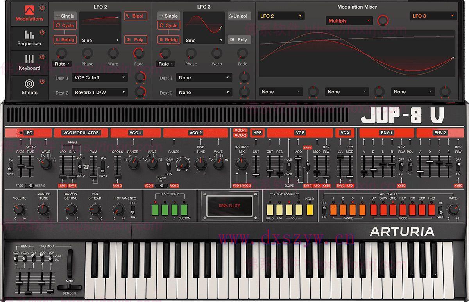Screen dimensions: 469x302
Task: Enable Single mode on LFO 3
Action: [x=168, y=16]
